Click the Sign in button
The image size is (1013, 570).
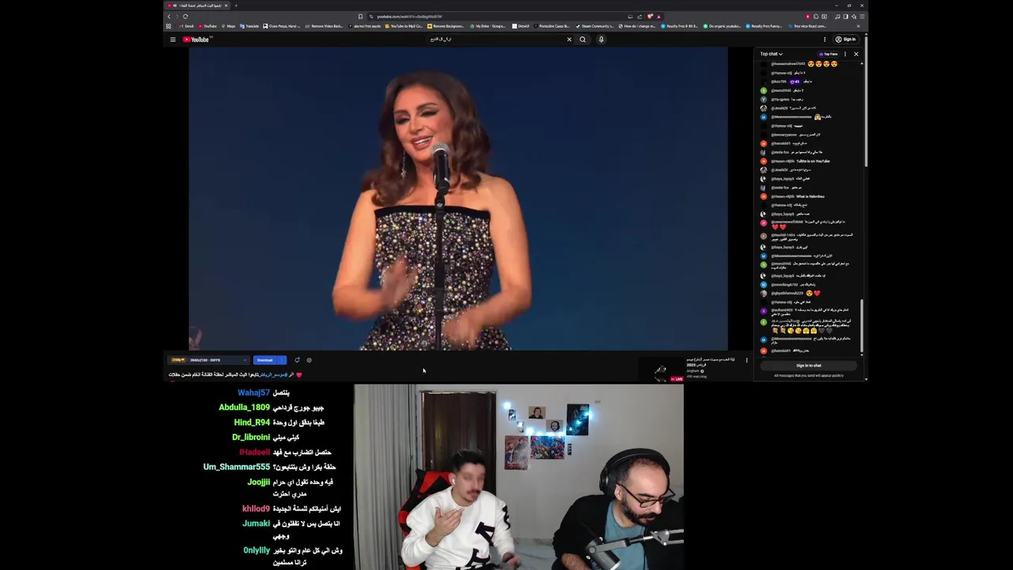point(845,40)
